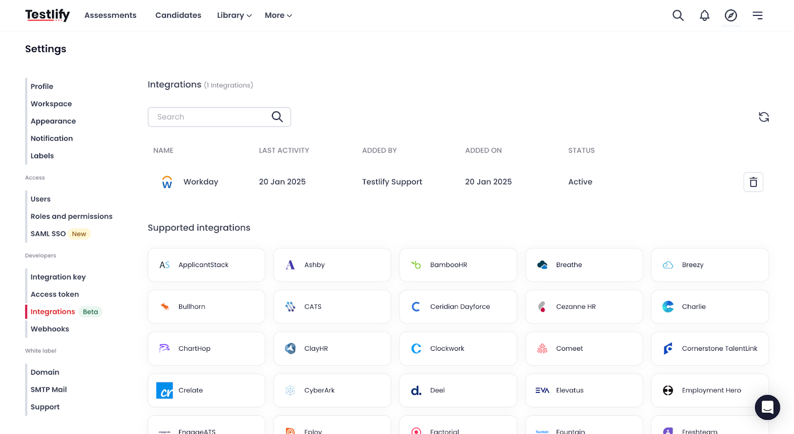794x434 pixels.
Task: Select the Employment Hero card
Action: point(710,390)
